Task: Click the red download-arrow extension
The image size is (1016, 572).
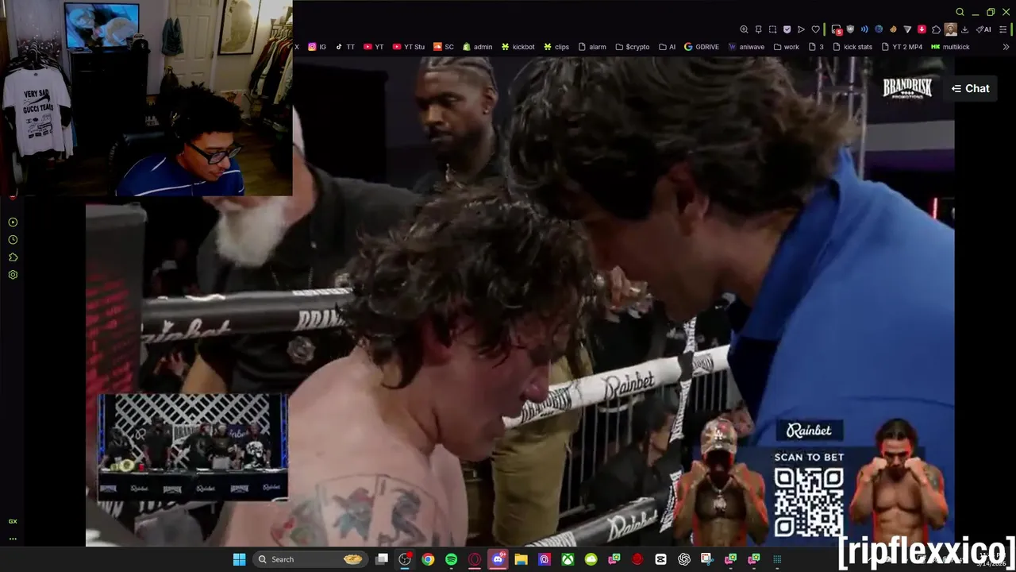Action: [x=922, y=29]
